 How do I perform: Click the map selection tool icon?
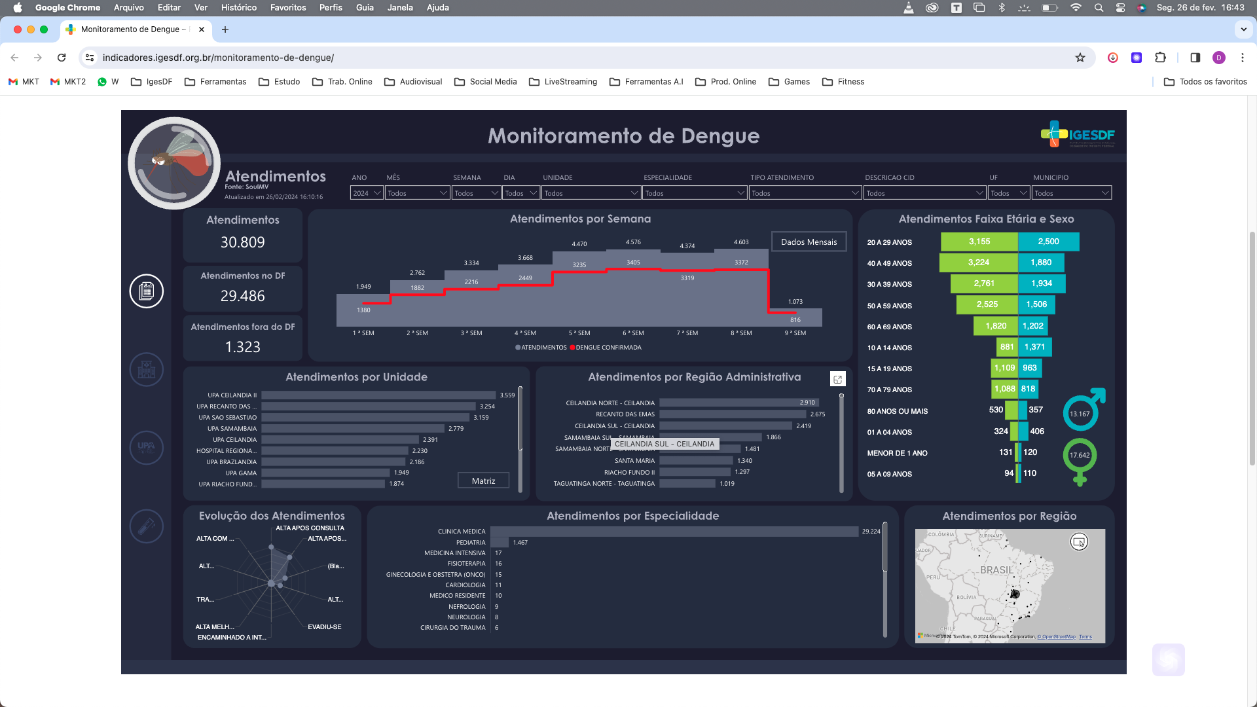click(1079, 542)
